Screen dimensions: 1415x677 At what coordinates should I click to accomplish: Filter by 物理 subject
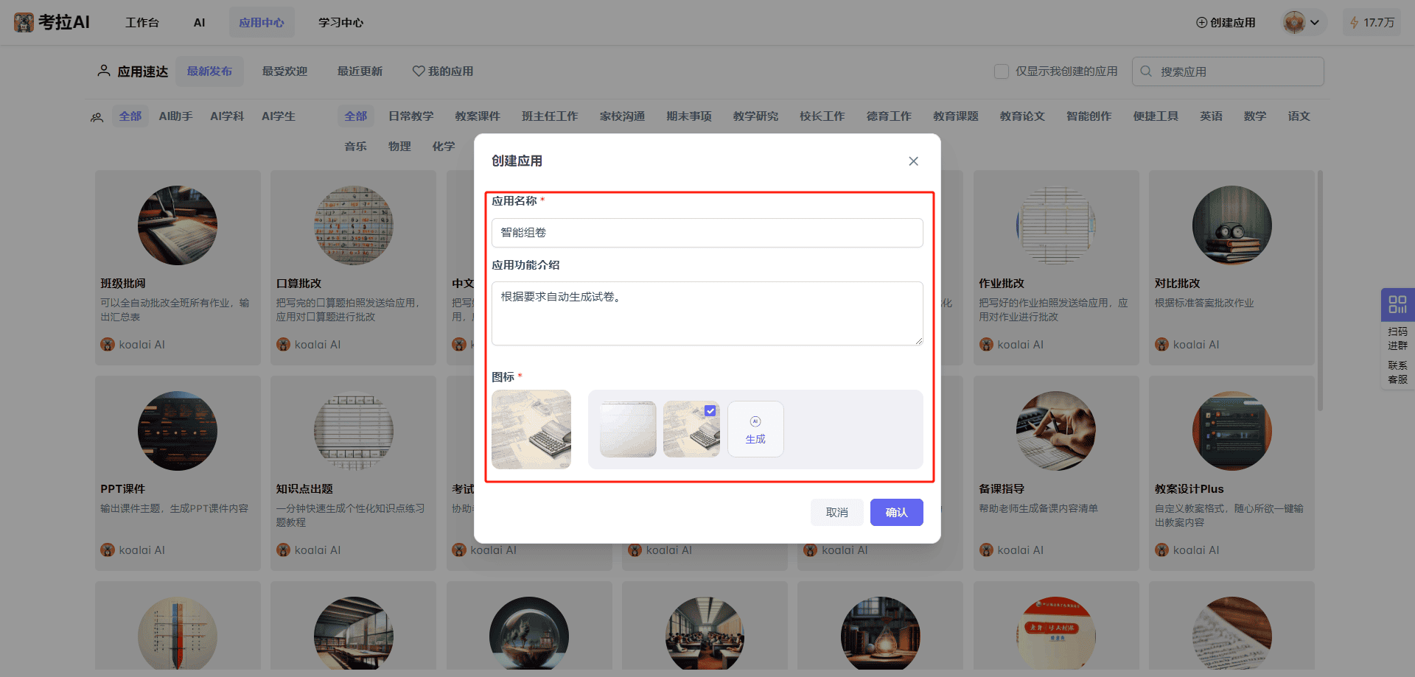point(399,147)
